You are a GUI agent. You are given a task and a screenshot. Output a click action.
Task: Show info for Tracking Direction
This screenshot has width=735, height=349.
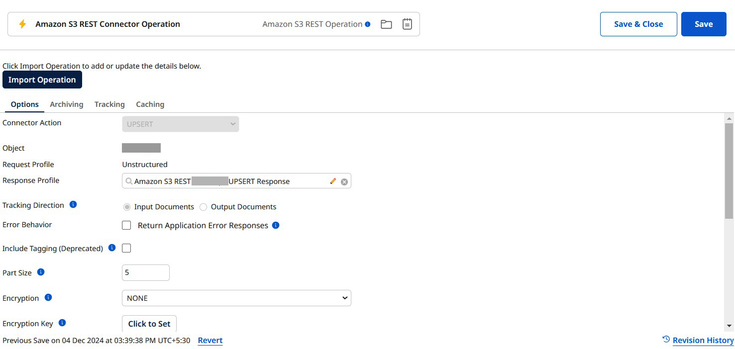click(x=73, y=204)
